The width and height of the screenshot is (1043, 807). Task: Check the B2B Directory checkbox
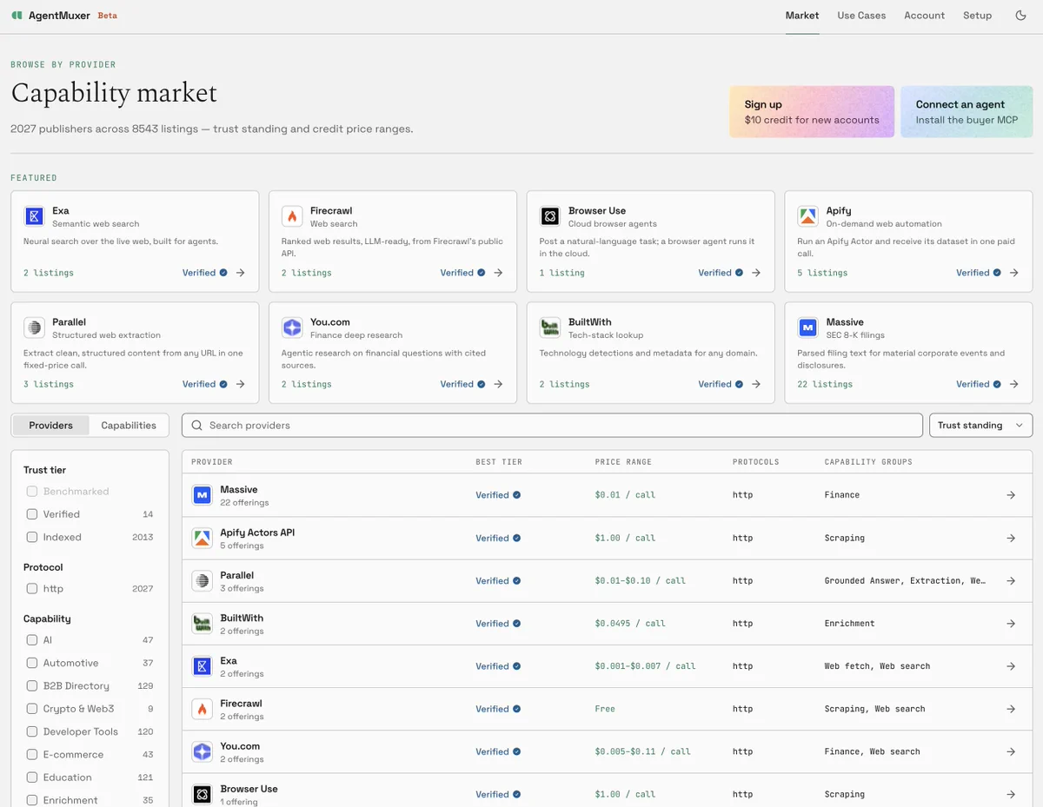[32, 685]
